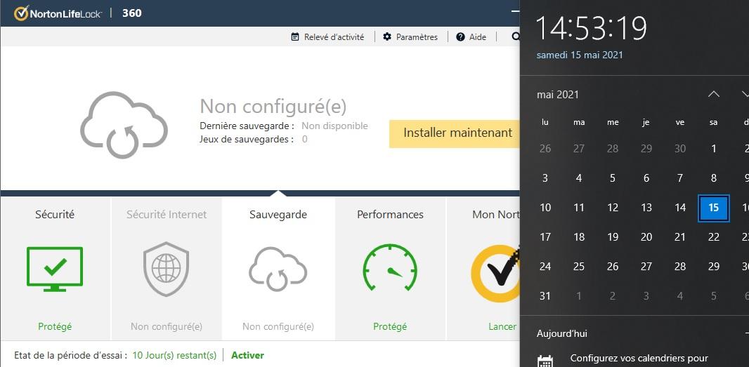This screenshot has width=749, height=367.
Task: Select day 20 in the calendar
Action: click(646, 237)
